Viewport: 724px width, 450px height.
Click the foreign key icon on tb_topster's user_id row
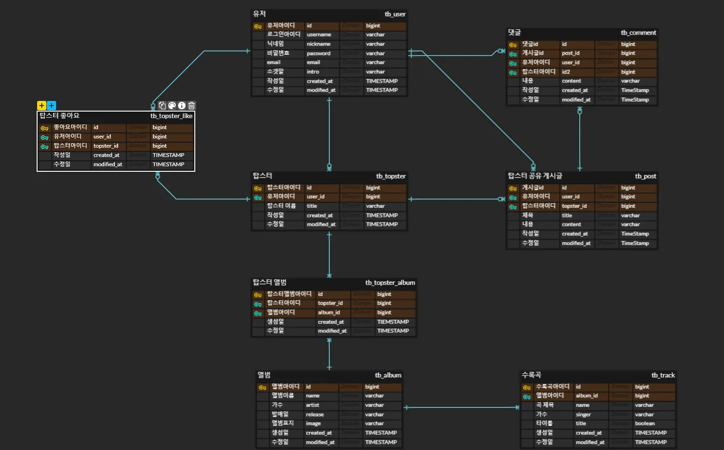pos(258,198)
